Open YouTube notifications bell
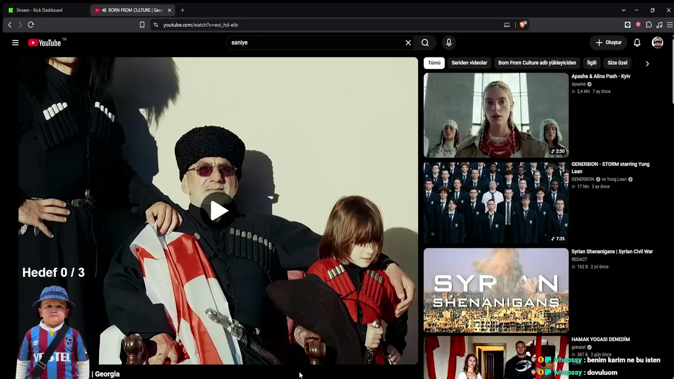The width and height of the screenshot is (674, 379). click(637, 43)
